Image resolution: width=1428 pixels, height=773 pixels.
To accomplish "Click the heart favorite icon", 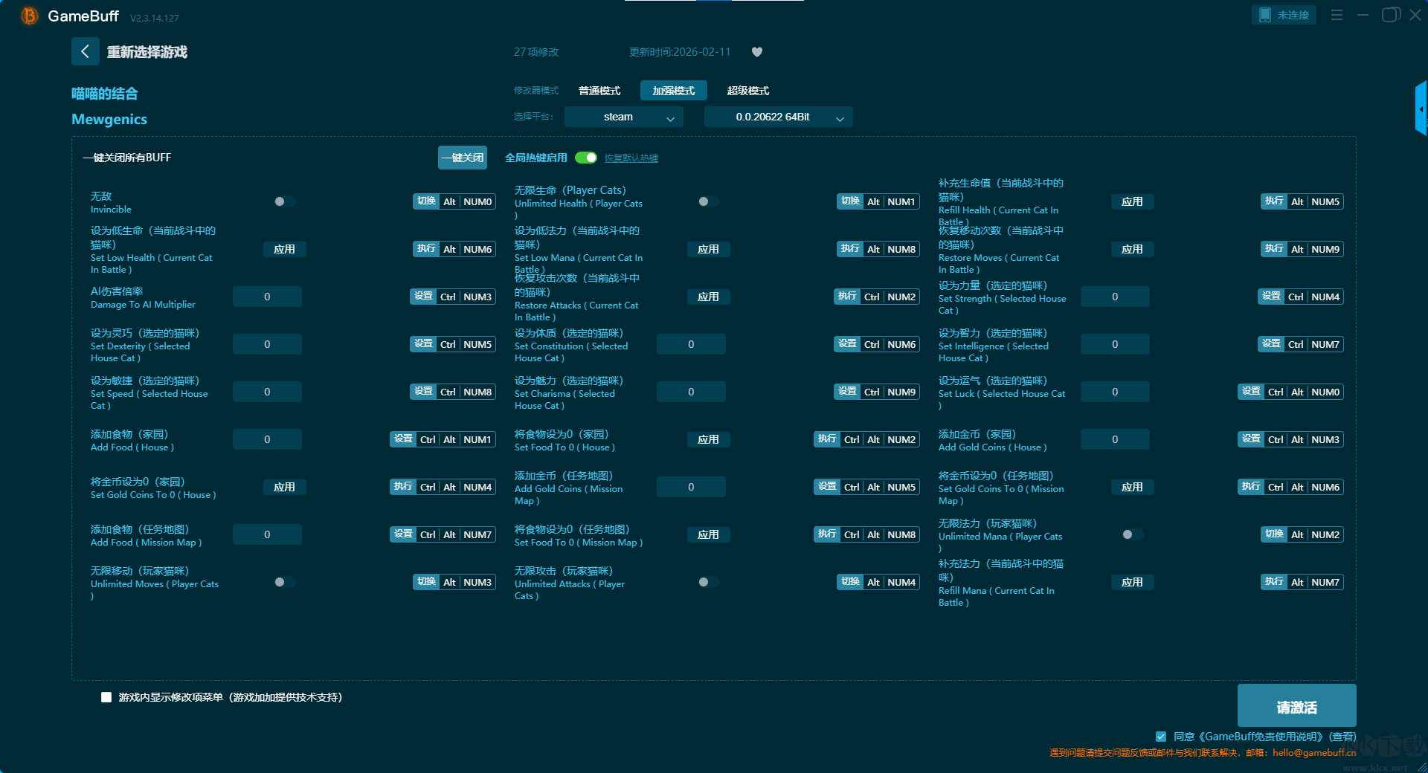I will (x=757, y=52).
